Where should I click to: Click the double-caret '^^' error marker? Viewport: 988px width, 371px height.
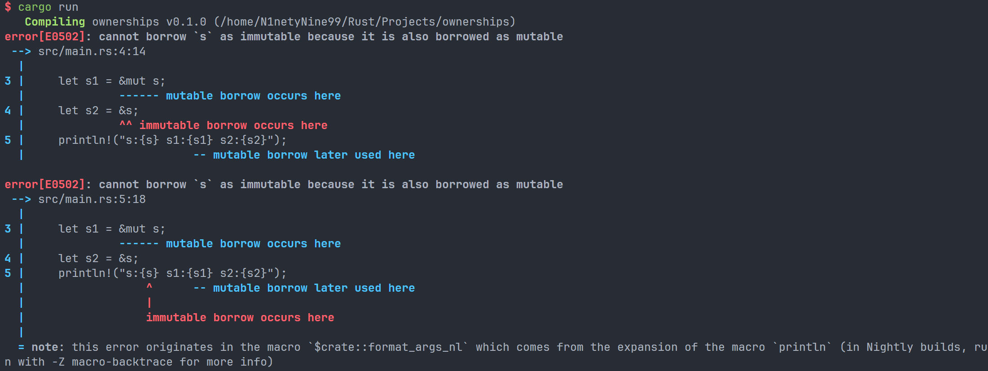(x=126, y=124)
